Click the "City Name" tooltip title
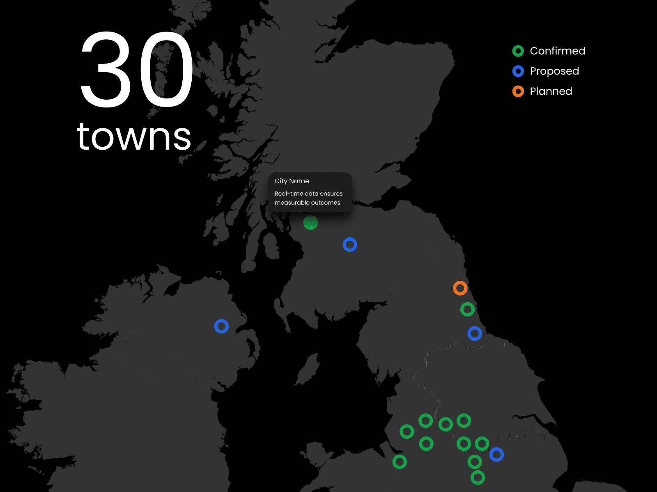The width and height of the screenshot is (657, 492). 292,181
